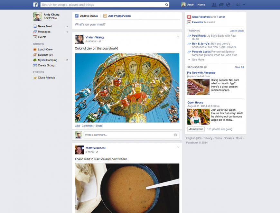Open options chevron on Matt Viscomi's post
The width and height of the screenshot is (280, 213).
point(178,147)
